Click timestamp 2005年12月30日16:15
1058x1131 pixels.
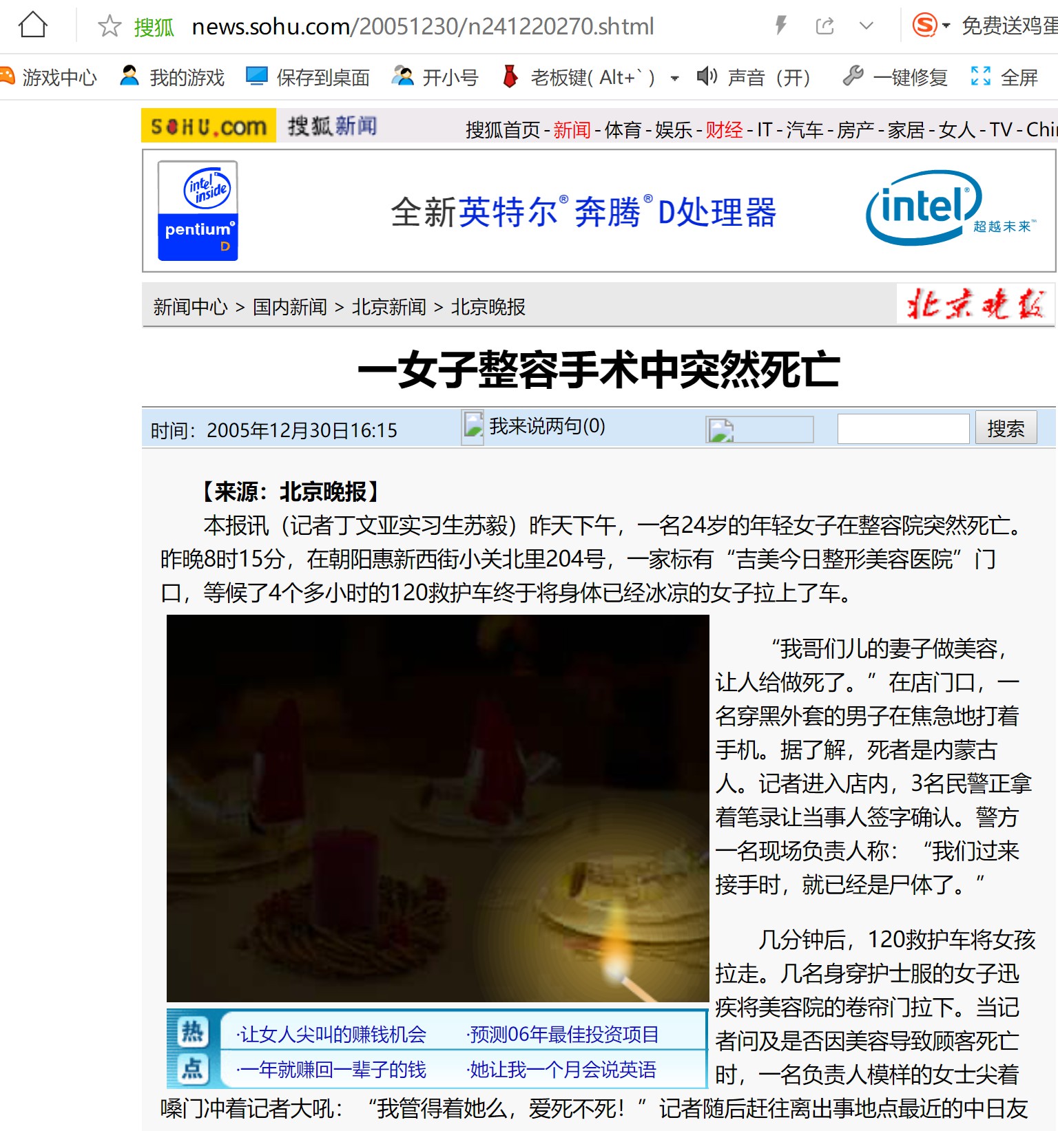tap(302, 430)
